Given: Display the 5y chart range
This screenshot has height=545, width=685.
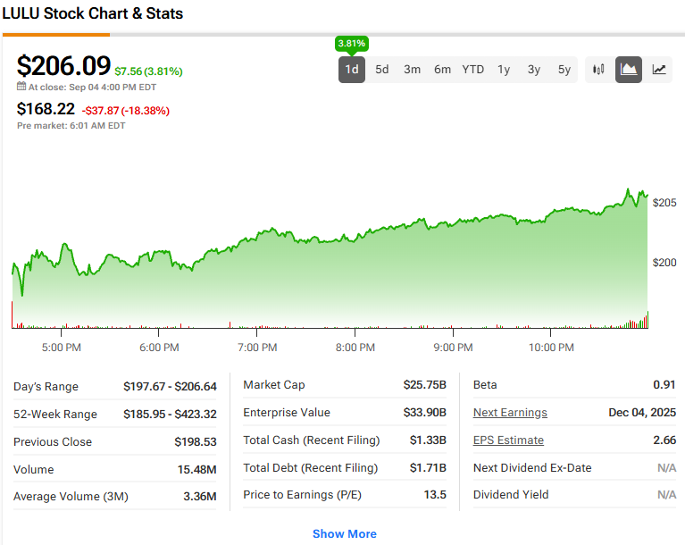Looking at the screenshot, I should pos(564,70).
